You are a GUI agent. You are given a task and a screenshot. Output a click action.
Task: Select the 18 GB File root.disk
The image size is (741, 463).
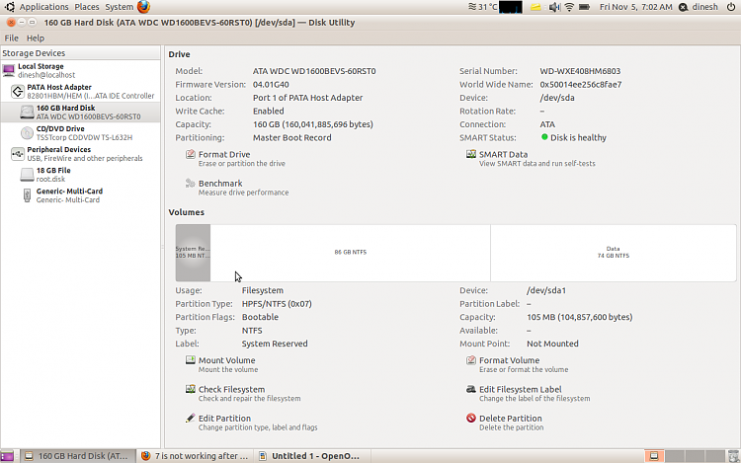click(x=80, y=175)
